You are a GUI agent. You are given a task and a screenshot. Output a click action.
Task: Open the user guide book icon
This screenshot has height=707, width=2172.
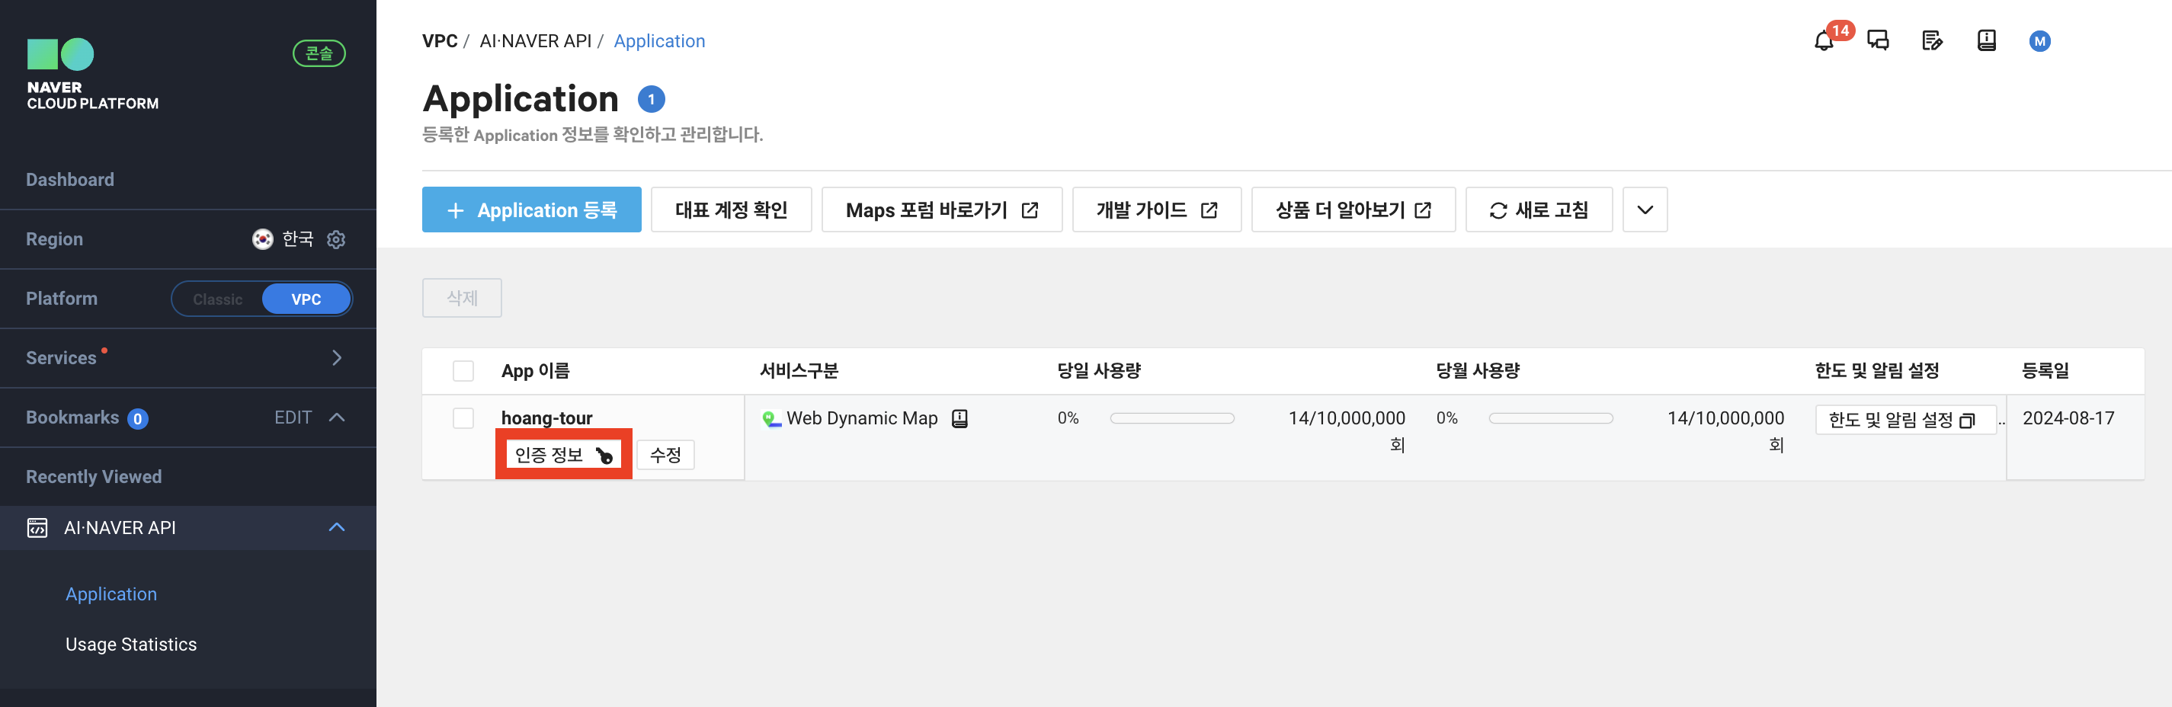pos(1987,40)
